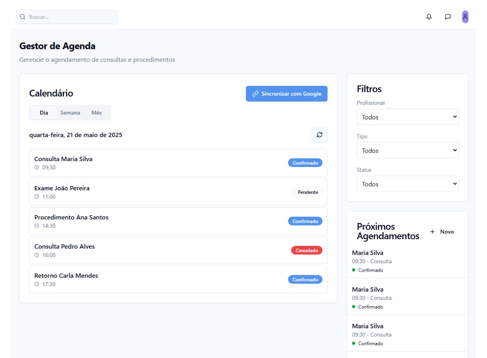Switch to the Mês view tab
This screenshot has height=358, width=487.
pos(96,113)
